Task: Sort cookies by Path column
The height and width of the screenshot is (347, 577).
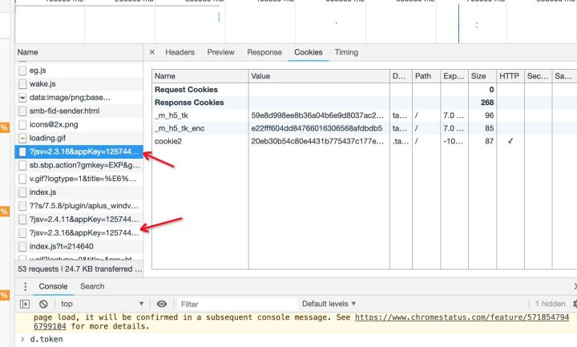Action: pyautogui.click(x=426, y=76)
